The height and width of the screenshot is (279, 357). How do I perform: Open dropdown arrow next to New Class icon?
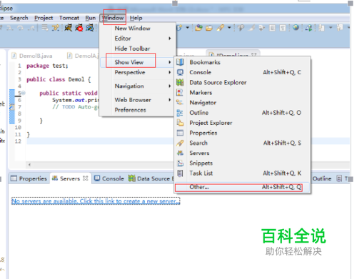tap(188, 28)
